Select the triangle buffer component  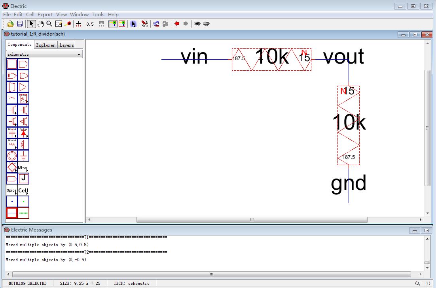[x=23, y=87]
